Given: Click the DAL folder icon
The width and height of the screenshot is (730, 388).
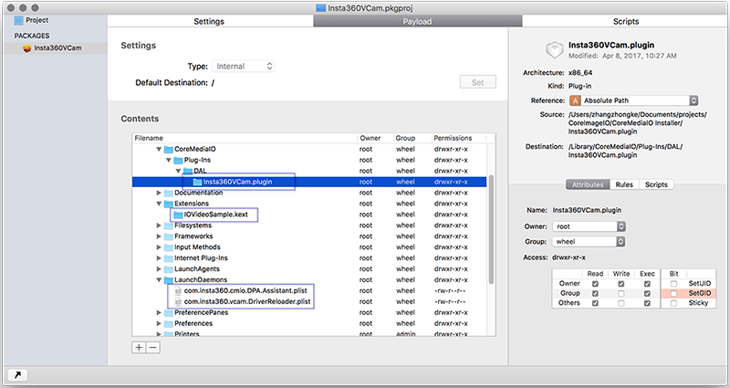Looking at the screenshot, I should 188,171.
